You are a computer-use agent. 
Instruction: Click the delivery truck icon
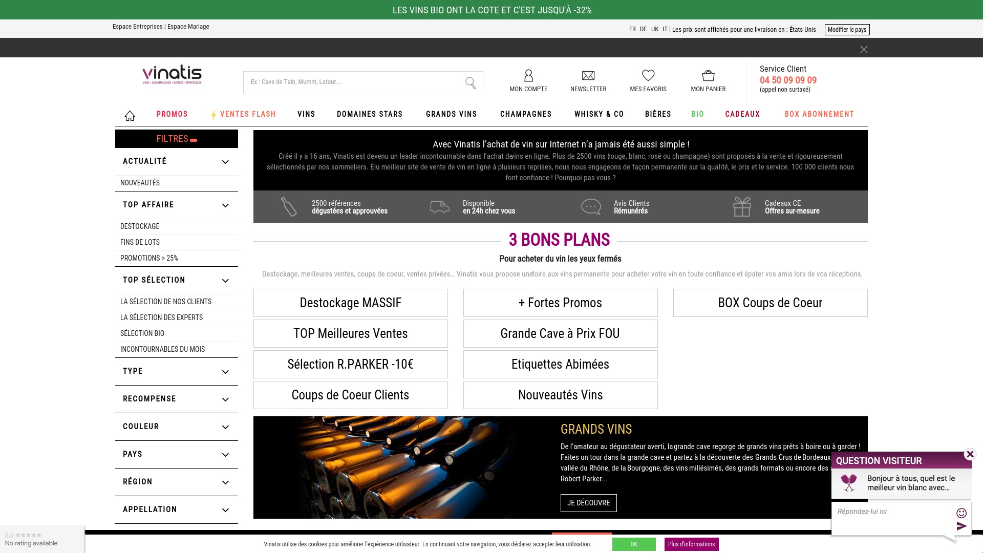point(440,207)
